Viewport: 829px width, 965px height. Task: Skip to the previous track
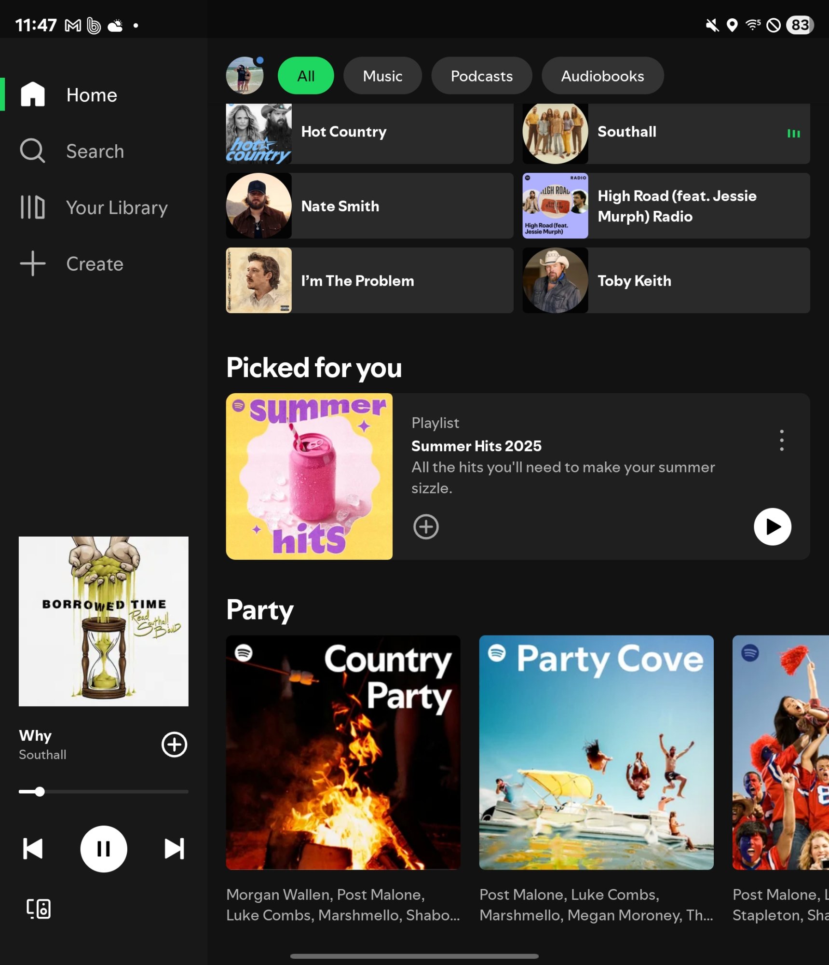click(32, 849)
